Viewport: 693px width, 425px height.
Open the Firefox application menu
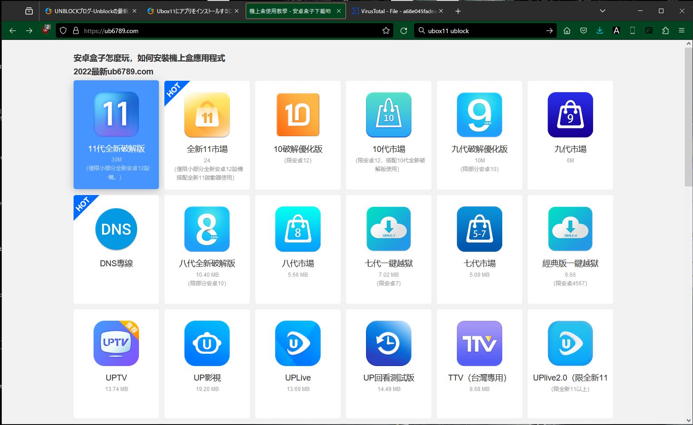point(682,31)
